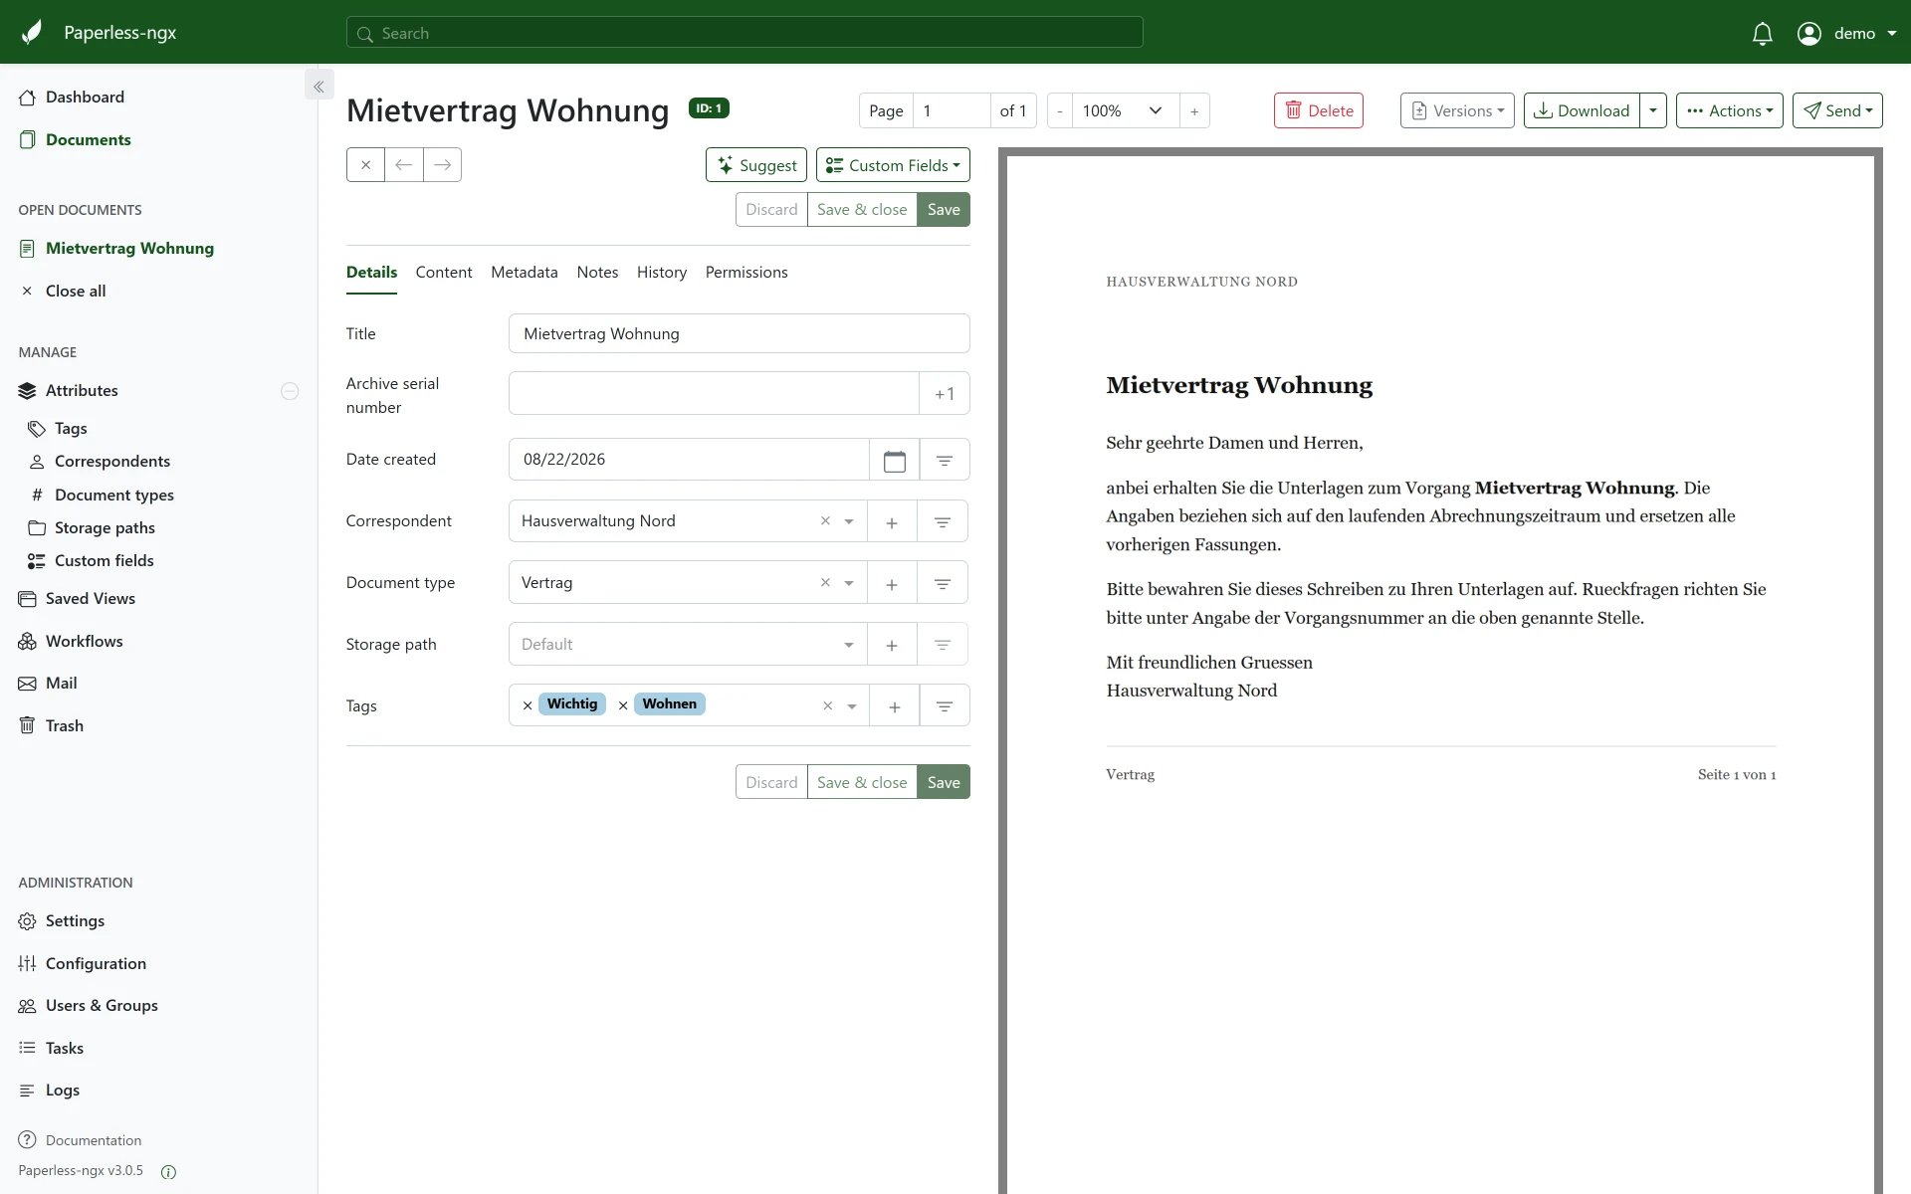This screenshot has height=1194, width=1911.
Task: Click the bottom Save button
Action: point(944,783)
